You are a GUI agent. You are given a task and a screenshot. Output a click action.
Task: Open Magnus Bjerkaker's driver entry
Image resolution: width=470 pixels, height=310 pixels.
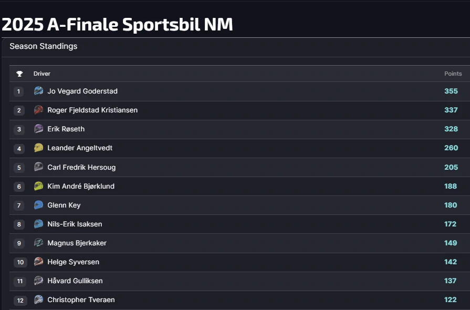77,243
